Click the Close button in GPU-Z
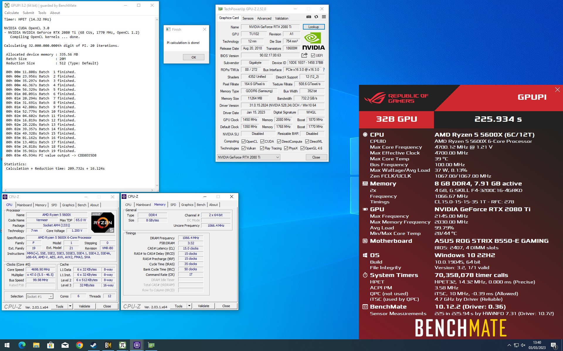This screenshot has width=563, height=351. click(x=316, y=157)
